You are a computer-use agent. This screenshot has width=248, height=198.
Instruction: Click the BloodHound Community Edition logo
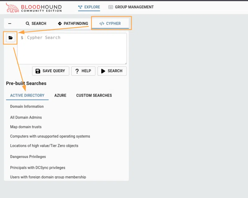tap(34, 7)
